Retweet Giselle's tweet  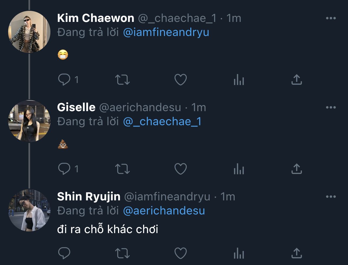pyautogui.click(x=123, y=169)
